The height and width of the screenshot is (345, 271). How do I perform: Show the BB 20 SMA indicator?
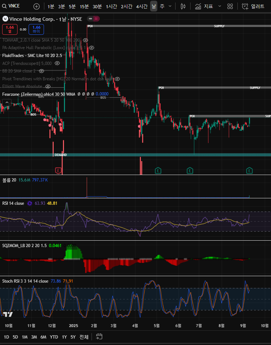point(41,71)
